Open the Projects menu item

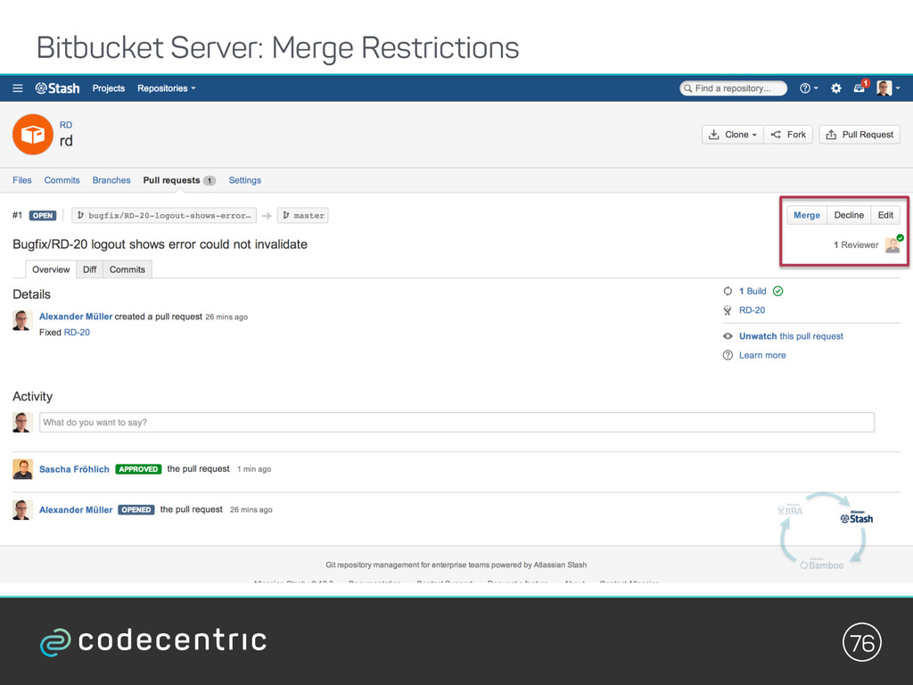(108, 88)
